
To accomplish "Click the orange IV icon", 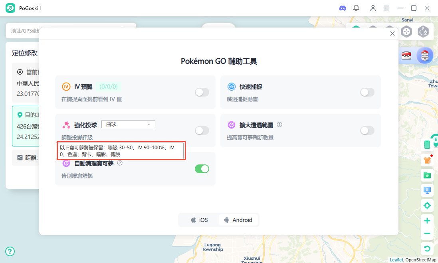I will point(66,87).
